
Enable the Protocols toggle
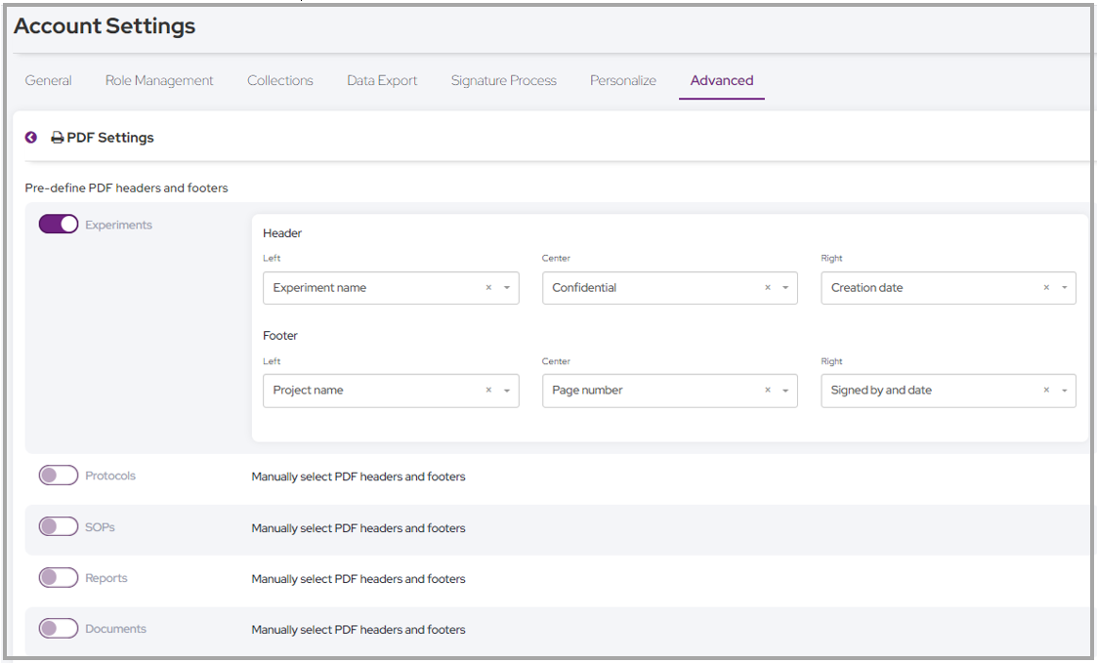[x=58, y=475]
